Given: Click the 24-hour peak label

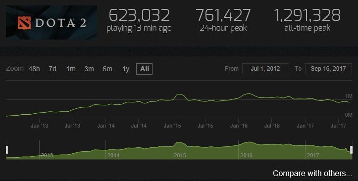Looking at the screenshot, I should (x=223, y=28).
